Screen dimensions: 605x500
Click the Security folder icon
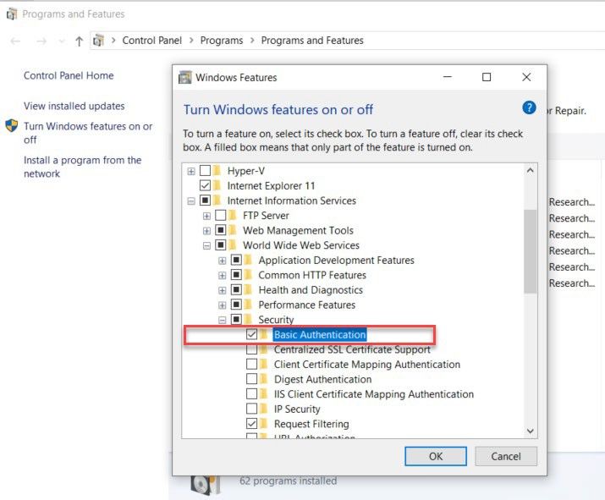248,319
